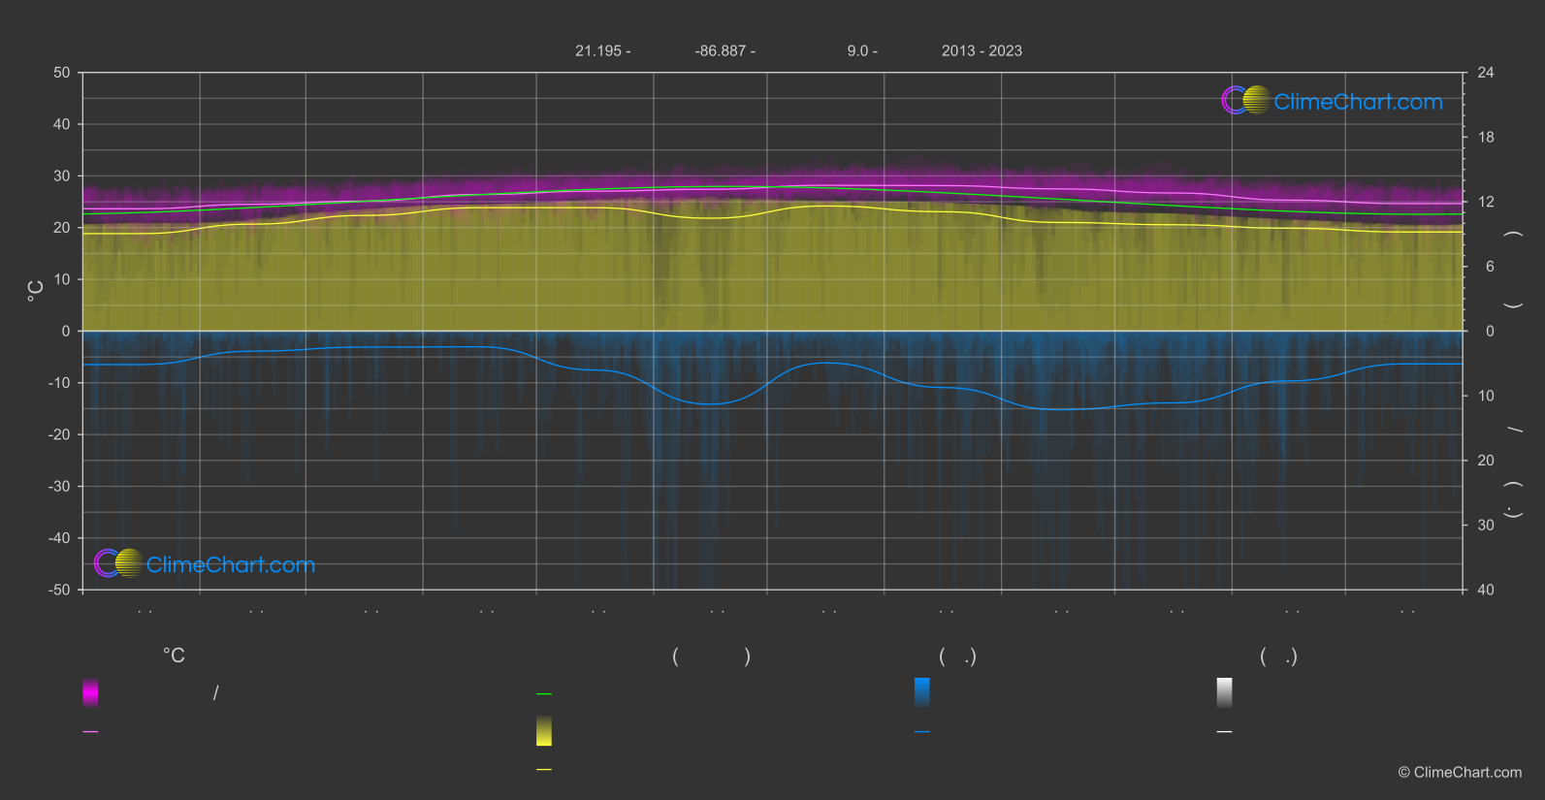The height and width of the screenshot is (800, 1545).
Task: Click the 18 tick on the right axis
Action: pos(1486,138)
